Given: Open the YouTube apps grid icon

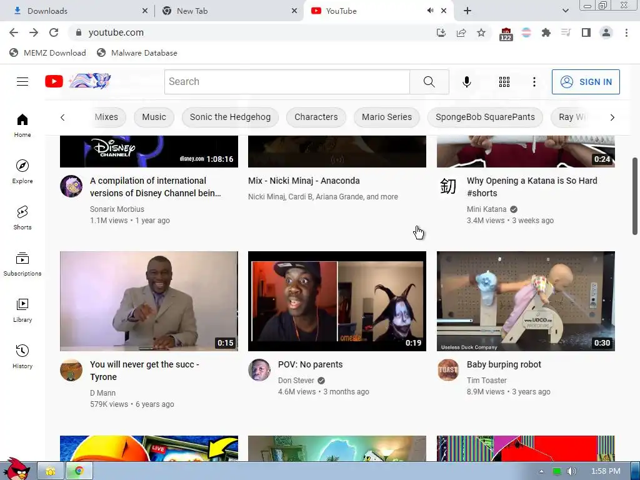Looking at the screenshot, I should coord(504,82).
